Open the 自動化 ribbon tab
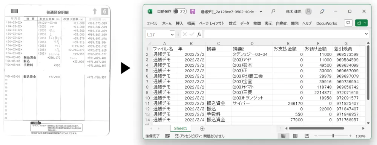 (282, 23)
